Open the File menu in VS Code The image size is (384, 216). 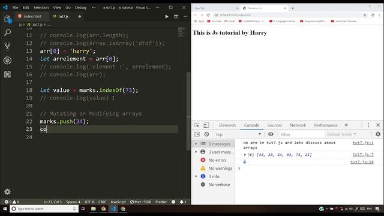point(15,8)
